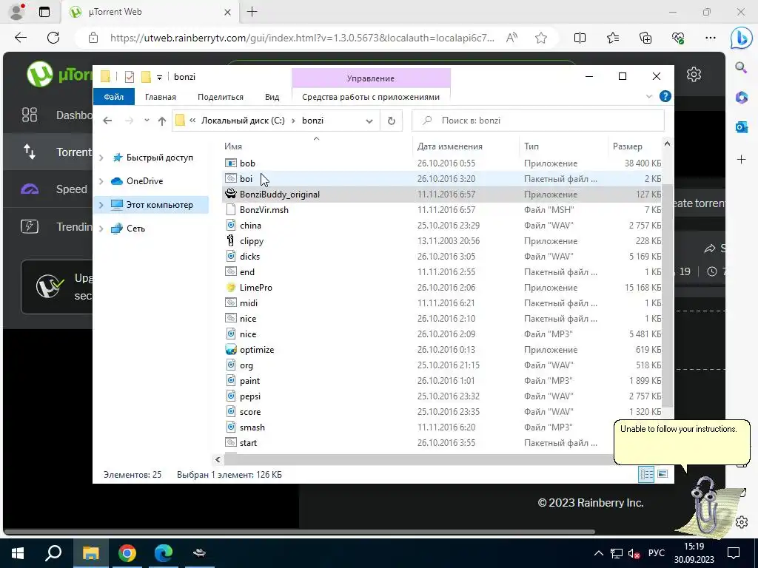The height and width of the screenshot is (568, 758).
Task: Open taskbar search magnifier
Action: 53,553
